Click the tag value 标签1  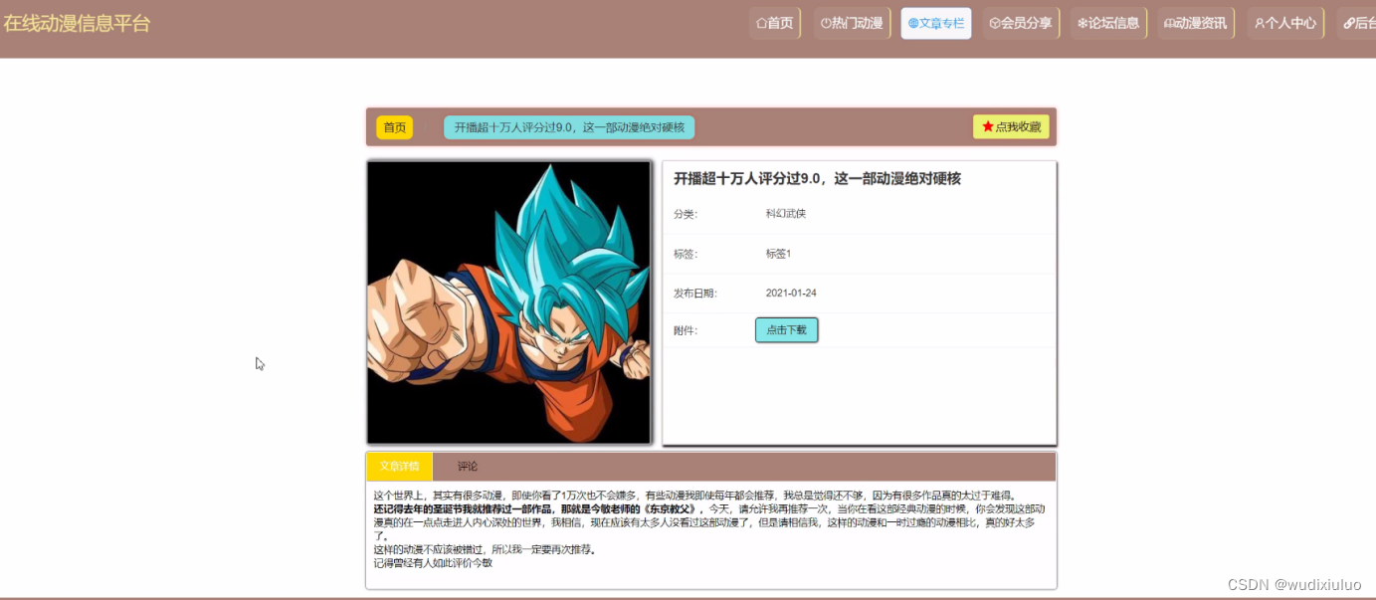point(778,254)
